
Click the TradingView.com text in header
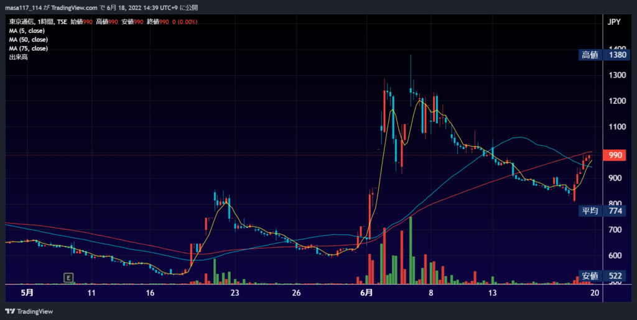click(75, 7)
